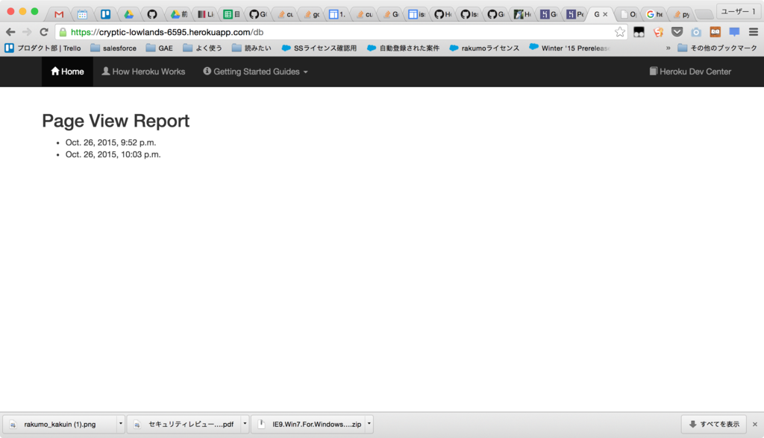764x438 pixels.
Task: Click the browser back arrow
Action: 12,33
